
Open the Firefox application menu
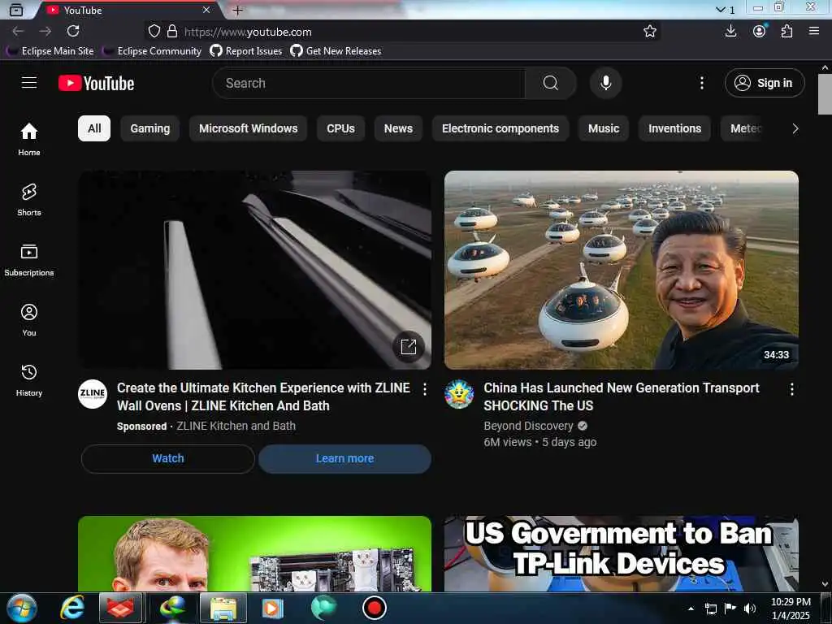click(814, 31)
